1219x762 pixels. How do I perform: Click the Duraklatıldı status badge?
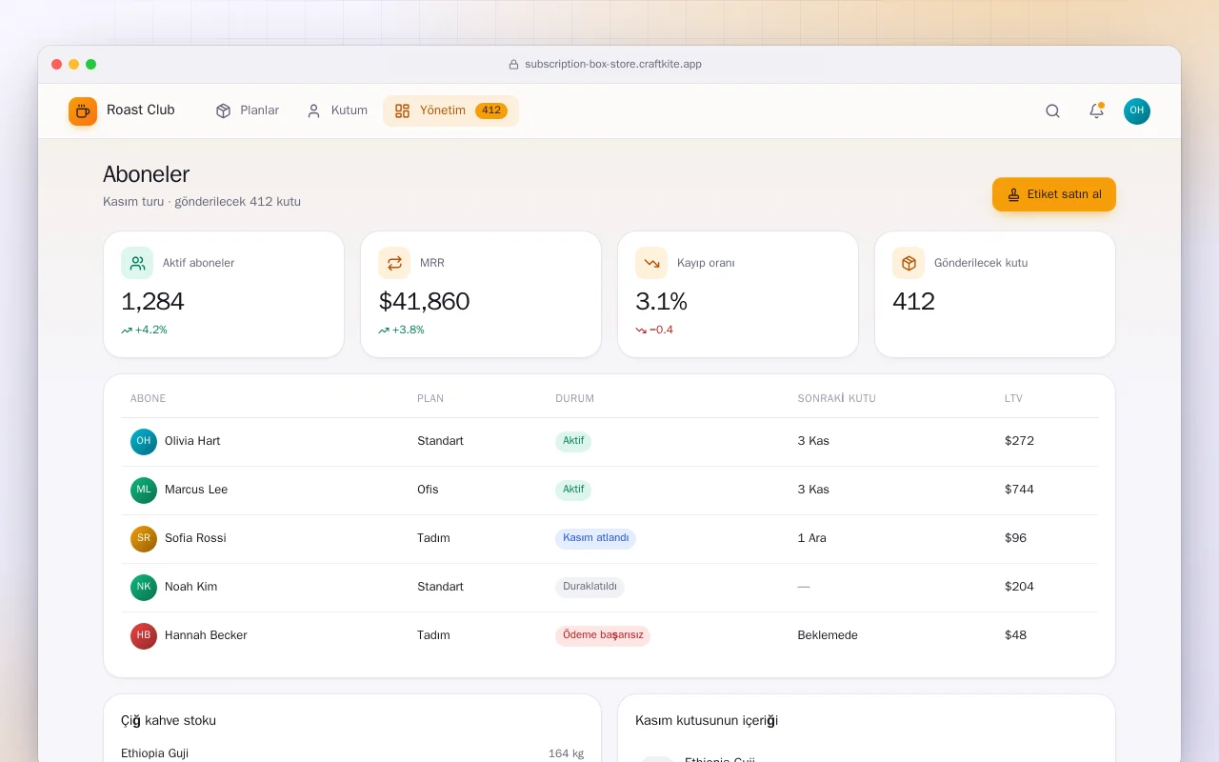590,587
